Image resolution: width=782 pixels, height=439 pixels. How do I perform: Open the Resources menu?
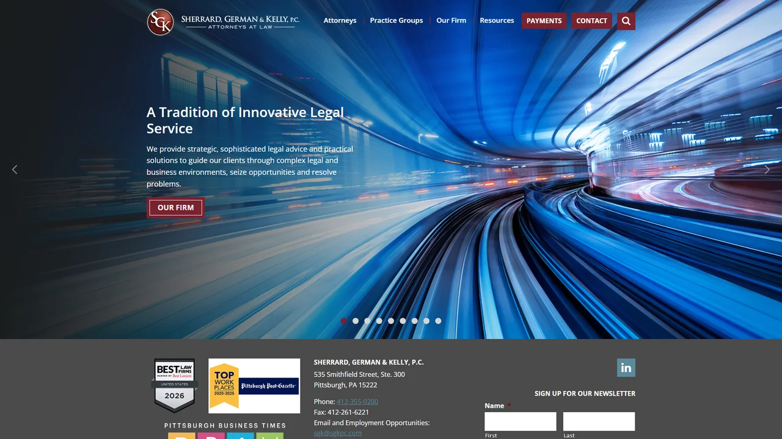[497, 21]
